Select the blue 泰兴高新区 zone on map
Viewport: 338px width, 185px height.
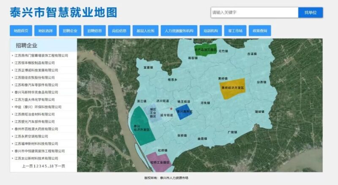183,112
